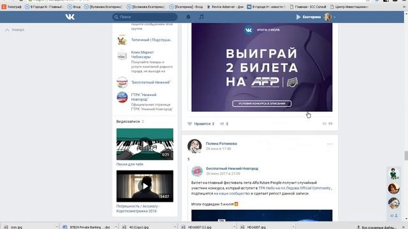408x229 pixels.
Task: Expand options arrow for HD16007 (1).jpg download
Action: [234, 227]
